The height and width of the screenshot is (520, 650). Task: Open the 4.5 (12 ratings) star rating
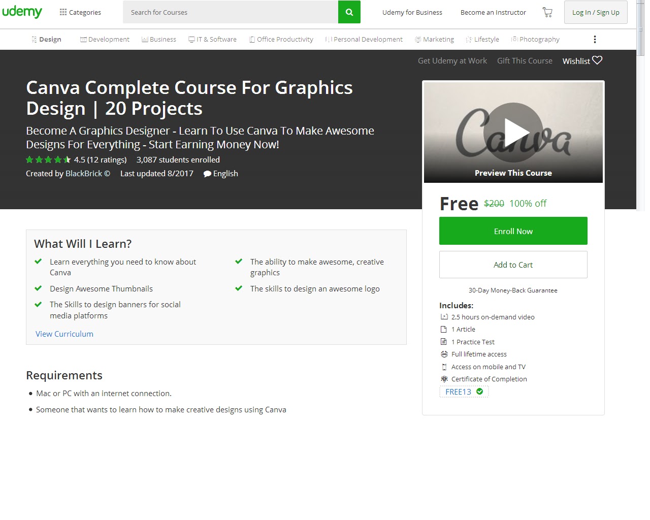point(76,159)
